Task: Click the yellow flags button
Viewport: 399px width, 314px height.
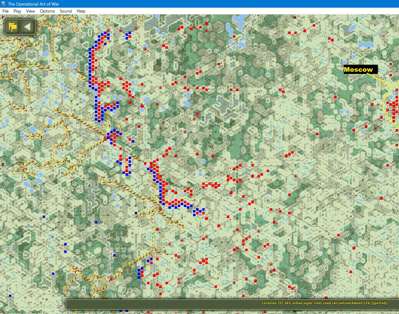Action: point(13,27)
